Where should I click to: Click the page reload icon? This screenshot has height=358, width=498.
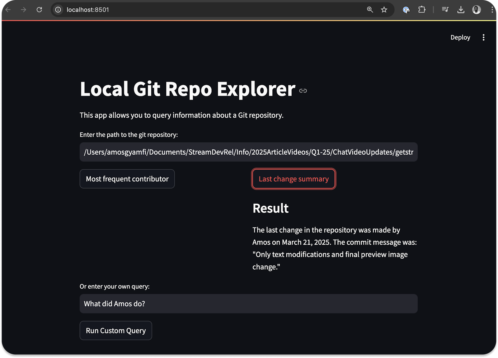tap(39, 10)
